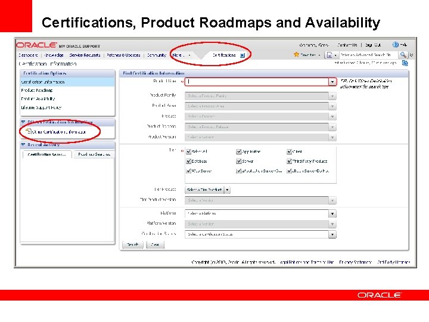Open the Knowledge tab
Screen dimensions: 429x322
(x=54, y=55)
